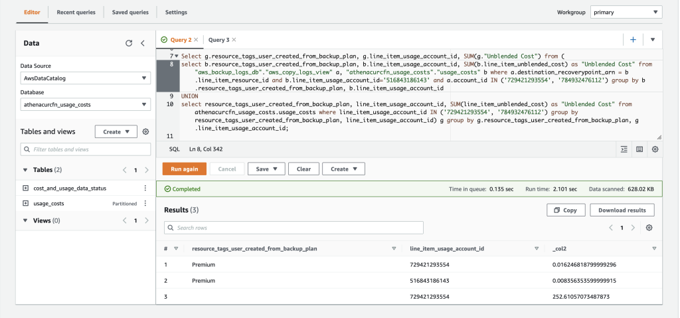
Task: Open results table preferences gear
Action: (x=649, y=228)
